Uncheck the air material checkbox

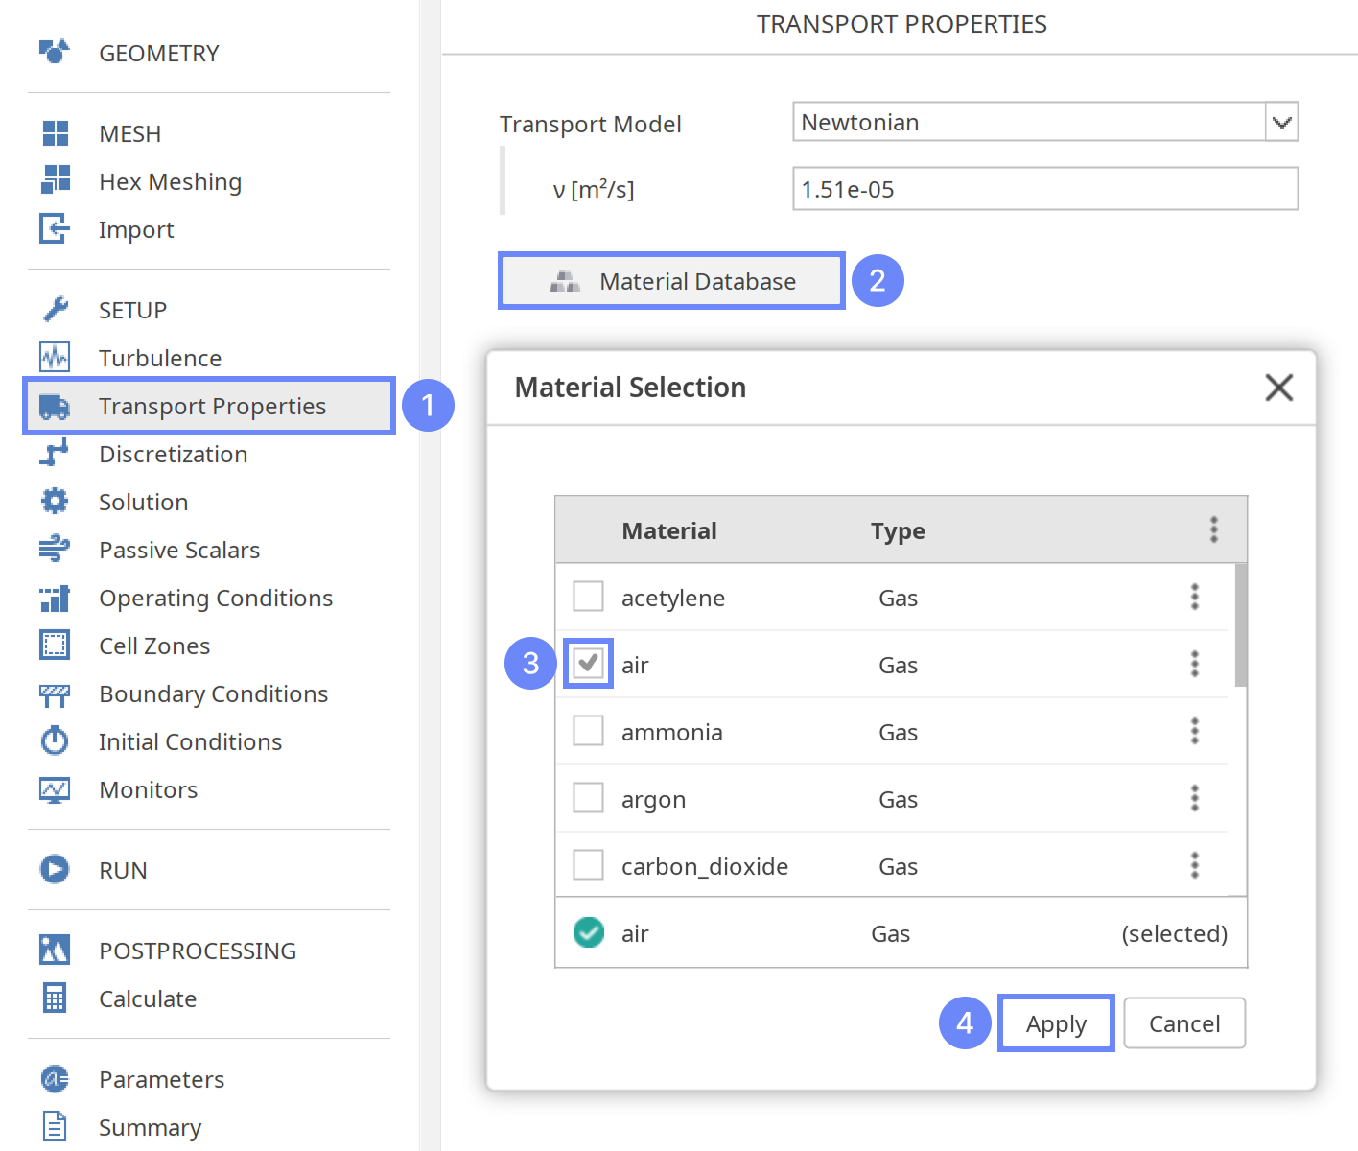click(588, 663)
